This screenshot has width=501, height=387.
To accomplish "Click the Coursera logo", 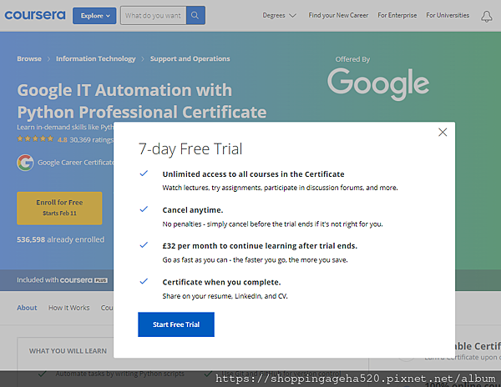I will coord(35,15).
